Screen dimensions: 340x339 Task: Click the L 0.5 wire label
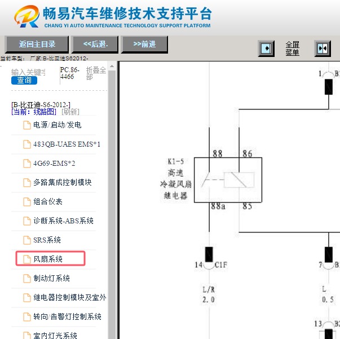pos(328,295)
